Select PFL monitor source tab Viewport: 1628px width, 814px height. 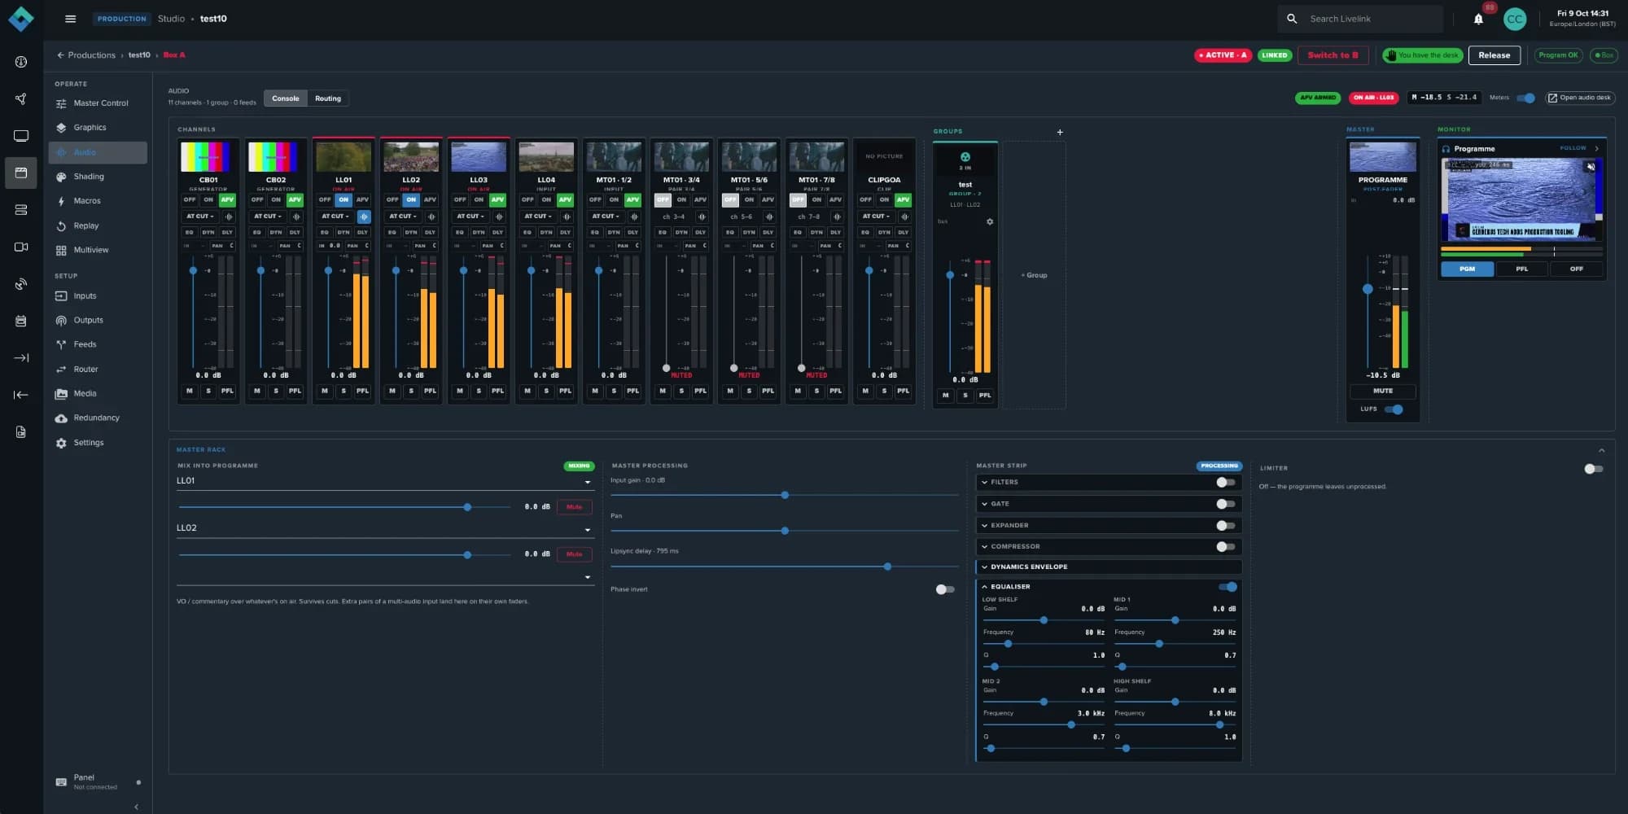tap(1521, 269)
